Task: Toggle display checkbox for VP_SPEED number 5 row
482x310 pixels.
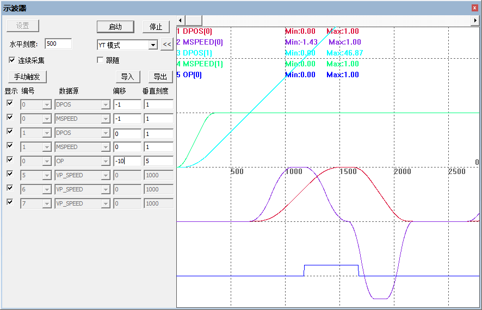Action: point(10,174)
